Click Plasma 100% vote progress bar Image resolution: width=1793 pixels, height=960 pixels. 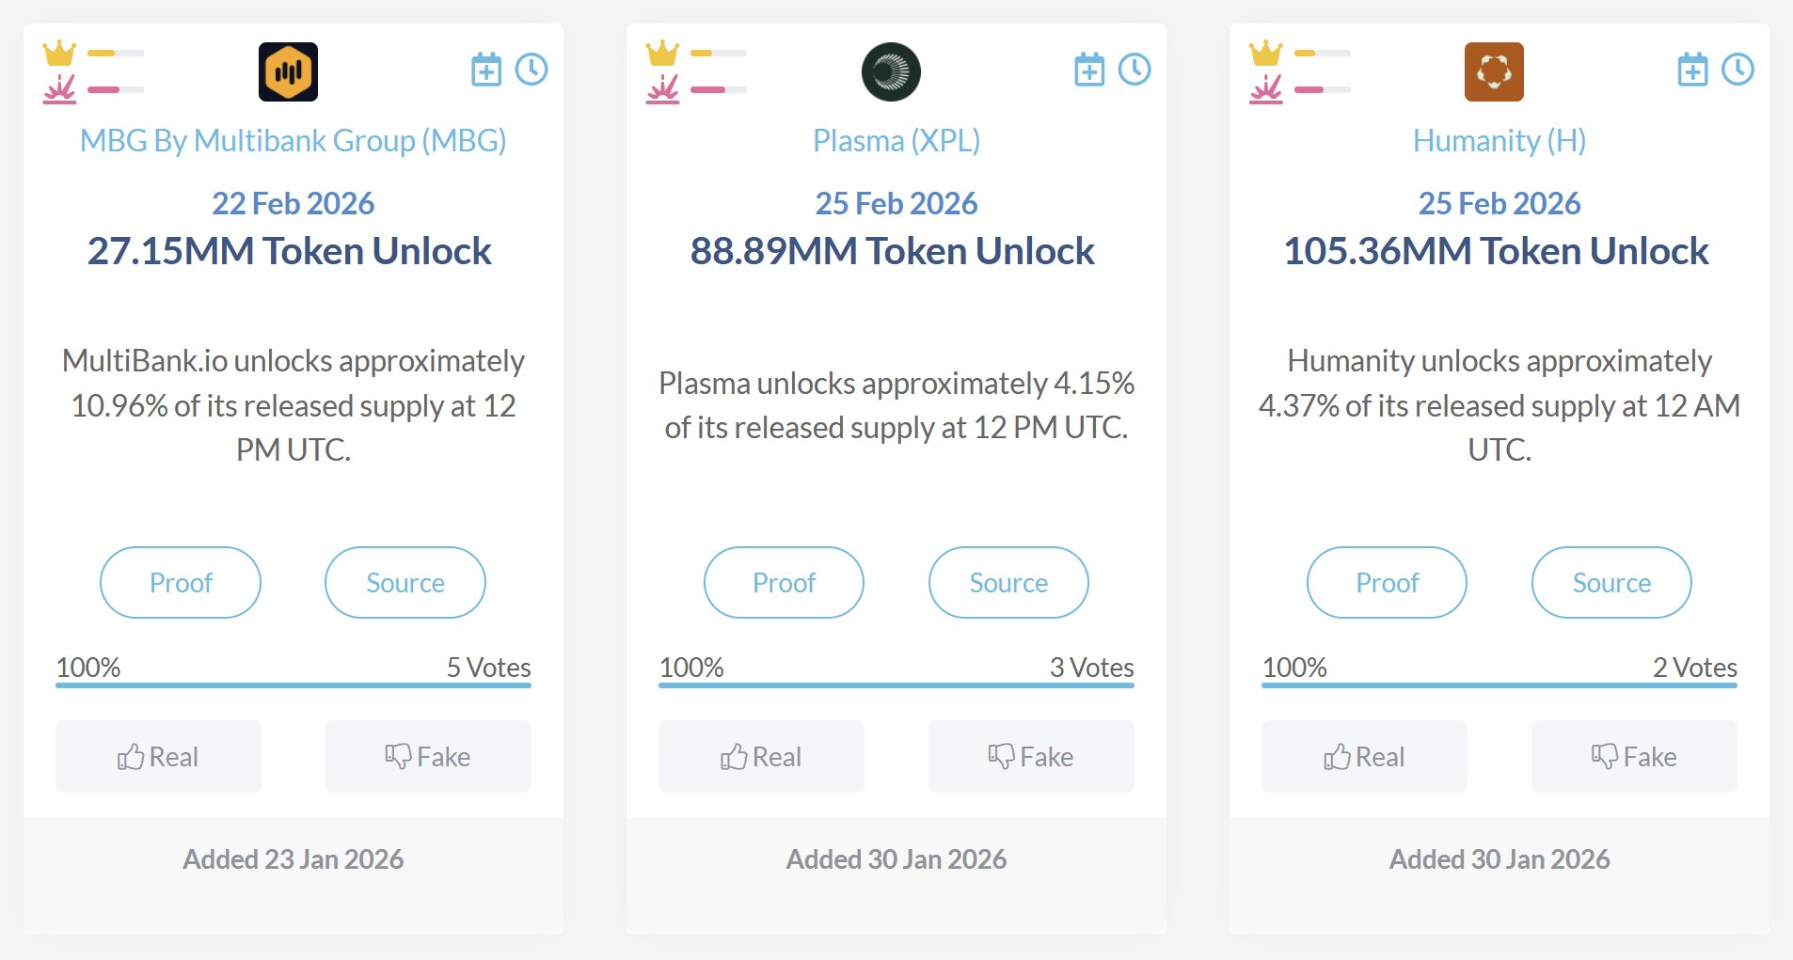tap(896, 685)
